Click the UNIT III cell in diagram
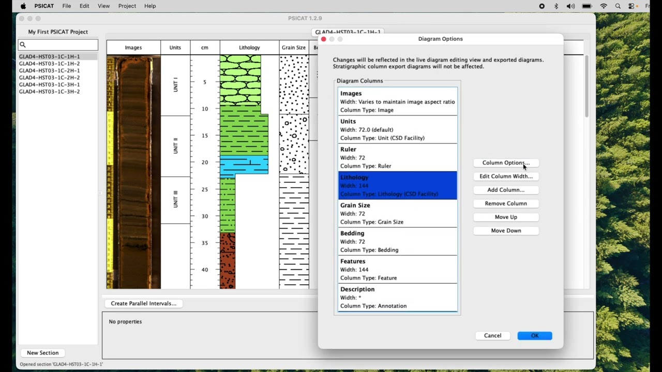Image resolution: width=662 pixels, height=372 pixels. (x=175, y=200)
